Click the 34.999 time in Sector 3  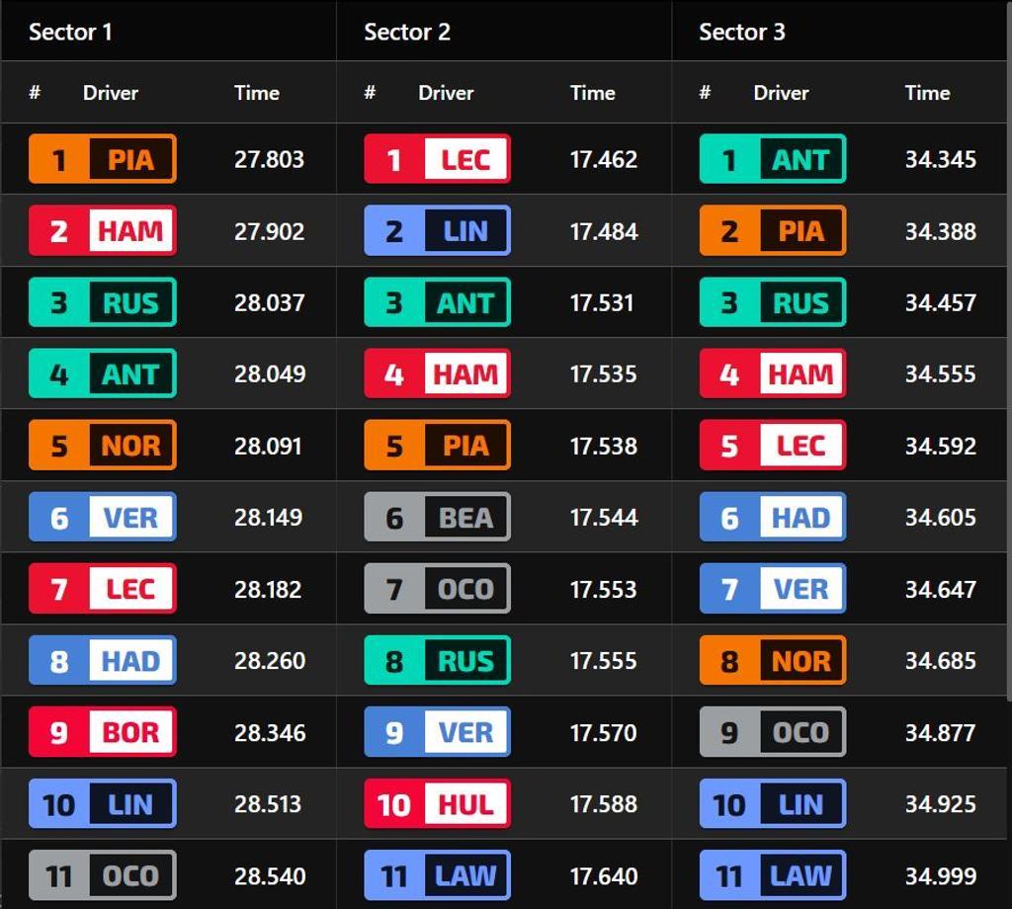[x=941, y=876]
